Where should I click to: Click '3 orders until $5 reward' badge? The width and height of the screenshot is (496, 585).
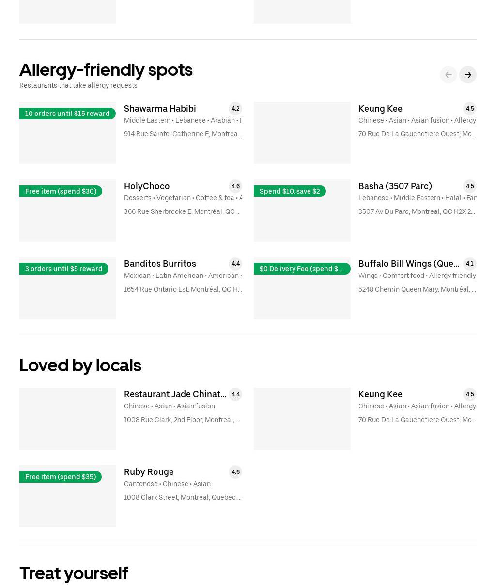63,269
